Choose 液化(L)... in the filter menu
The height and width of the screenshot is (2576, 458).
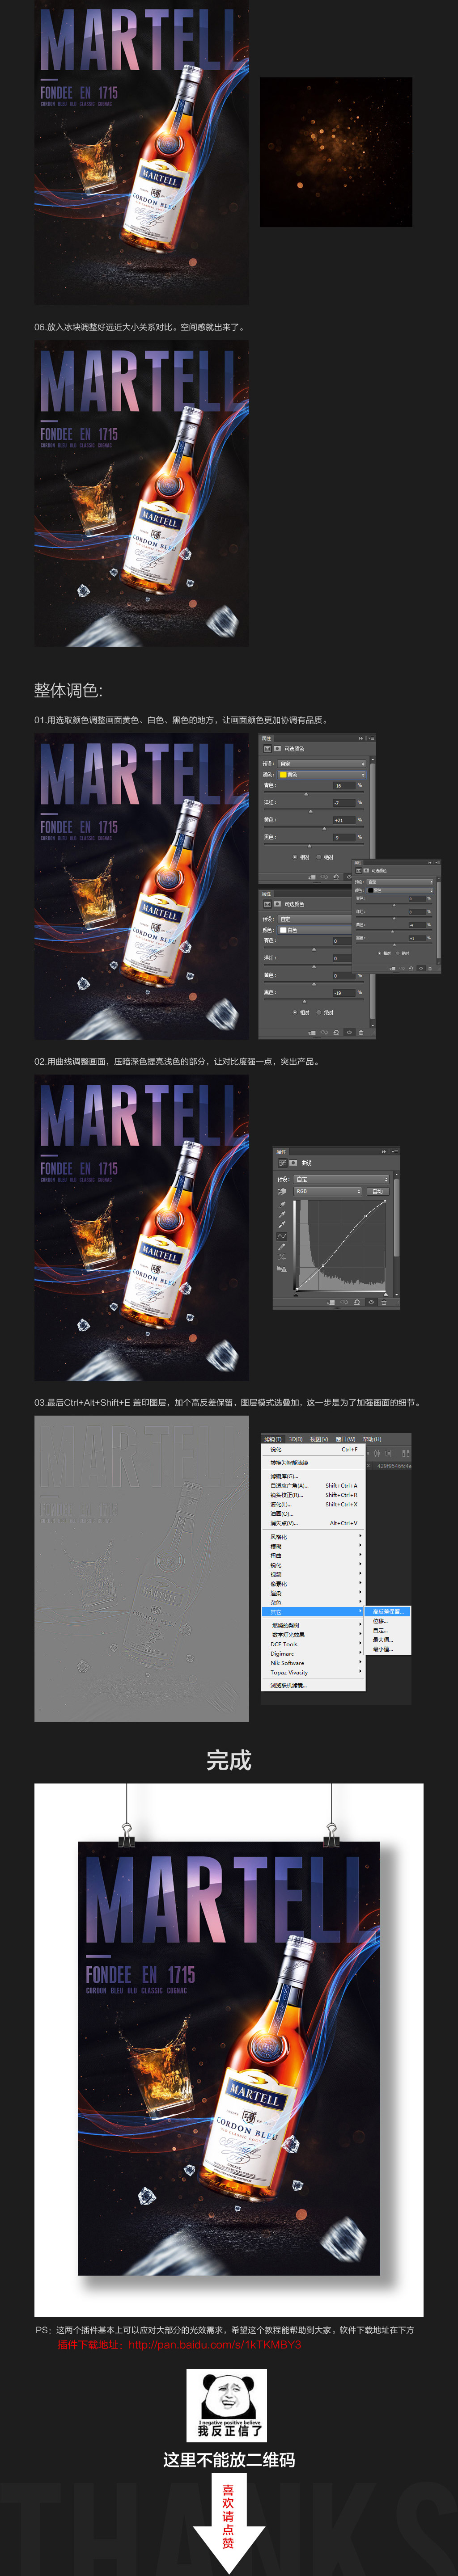click(x=314, y=1504)
